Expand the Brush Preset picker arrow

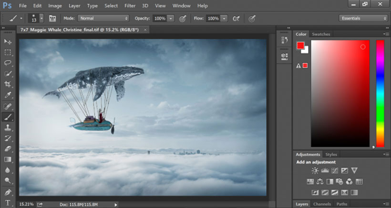(41, 18)
